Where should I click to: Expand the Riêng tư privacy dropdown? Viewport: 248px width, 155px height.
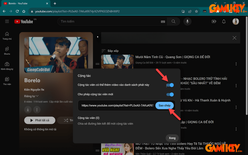pos(31,96)
